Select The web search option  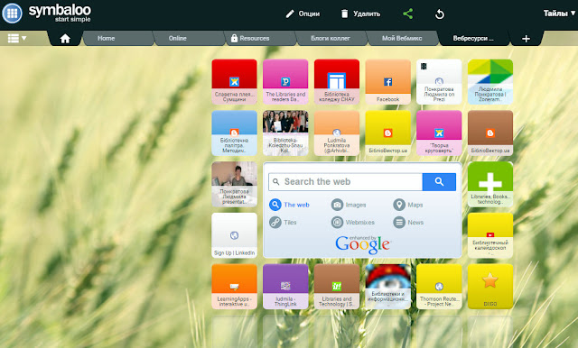click(289, 205)
